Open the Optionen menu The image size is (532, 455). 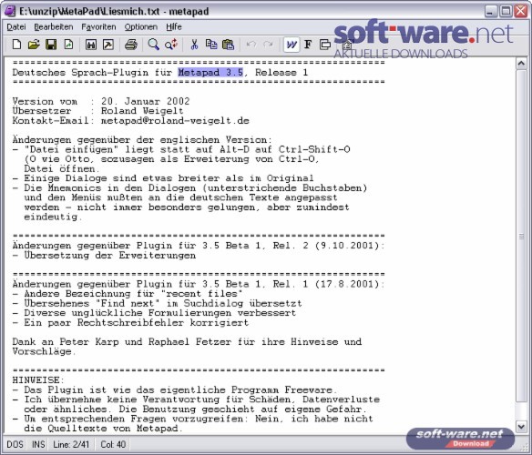[x=141, y=26]
